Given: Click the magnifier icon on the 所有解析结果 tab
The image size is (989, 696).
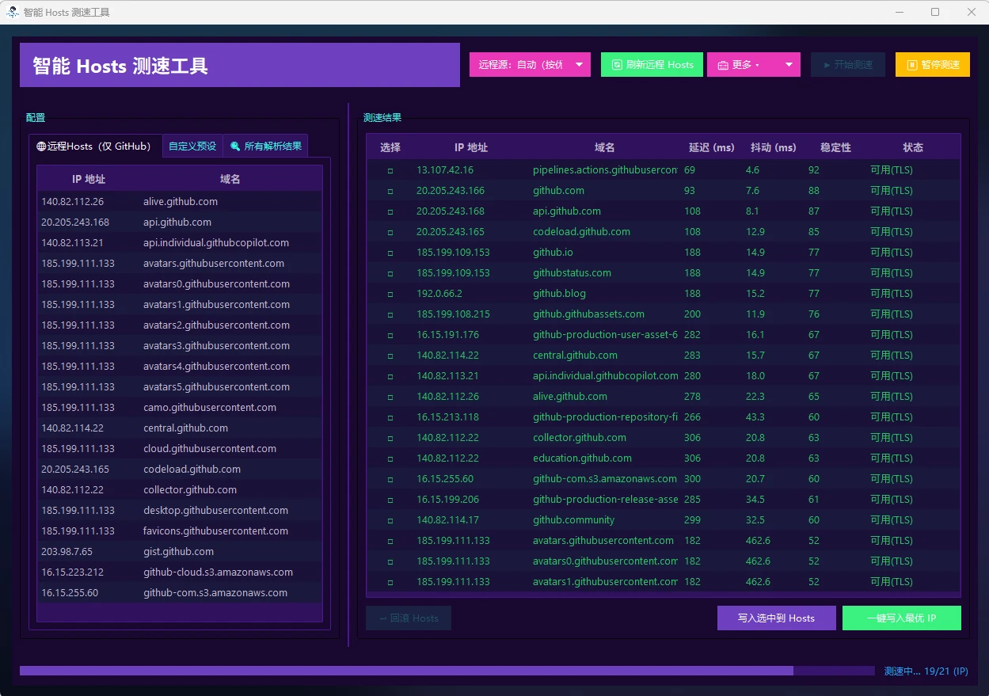Looking at the screenshot, I should tap(235, 146).
